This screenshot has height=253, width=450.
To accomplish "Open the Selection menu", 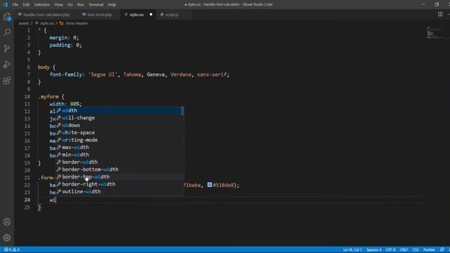I will (x=42, y=5).
